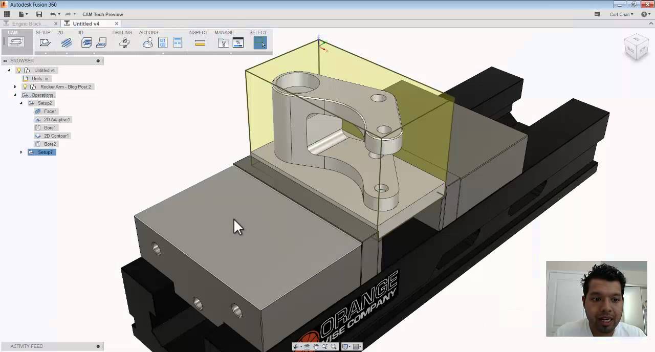
Task: Select the Units: in item
Action: click(36, 78)
